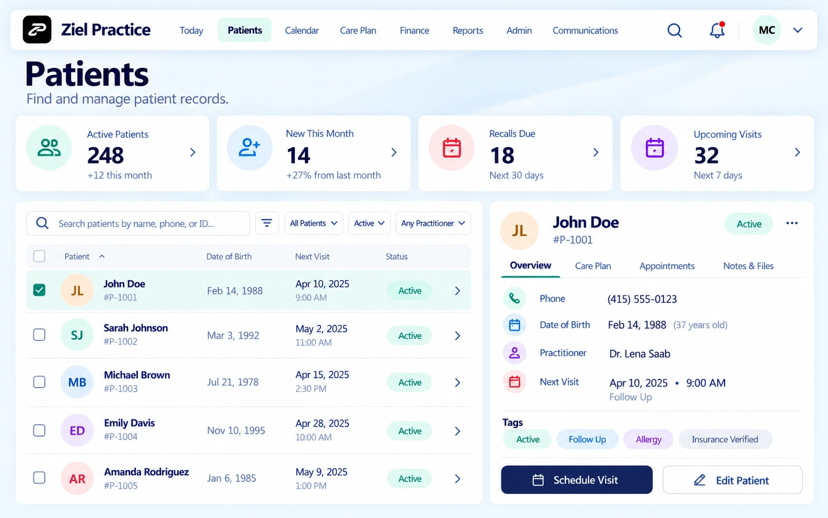Screen dimensions: 828x518
Task: Click the phone number (415) 555-0123
Action: click(x=642, y=299)
